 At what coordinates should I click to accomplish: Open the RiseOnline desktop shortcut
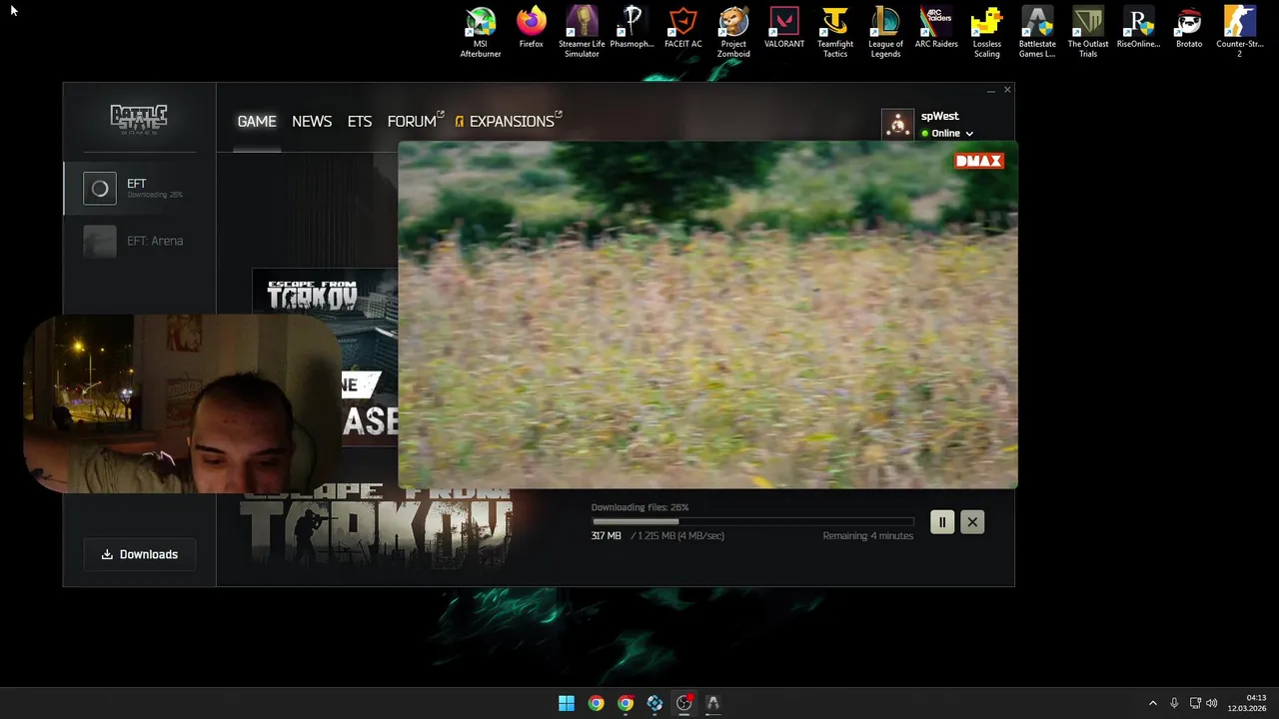(x=1138, y=28)
